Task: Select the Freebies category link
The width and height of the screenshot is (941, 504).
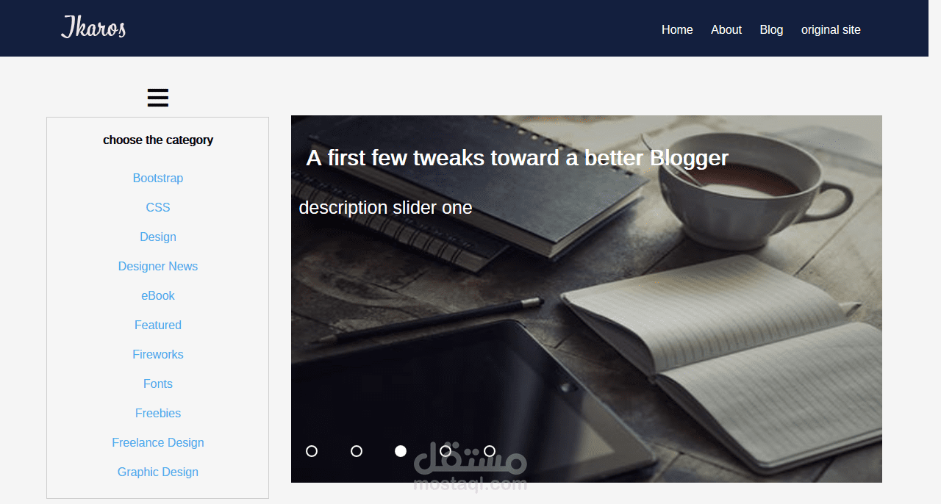Action: (158, 414)
